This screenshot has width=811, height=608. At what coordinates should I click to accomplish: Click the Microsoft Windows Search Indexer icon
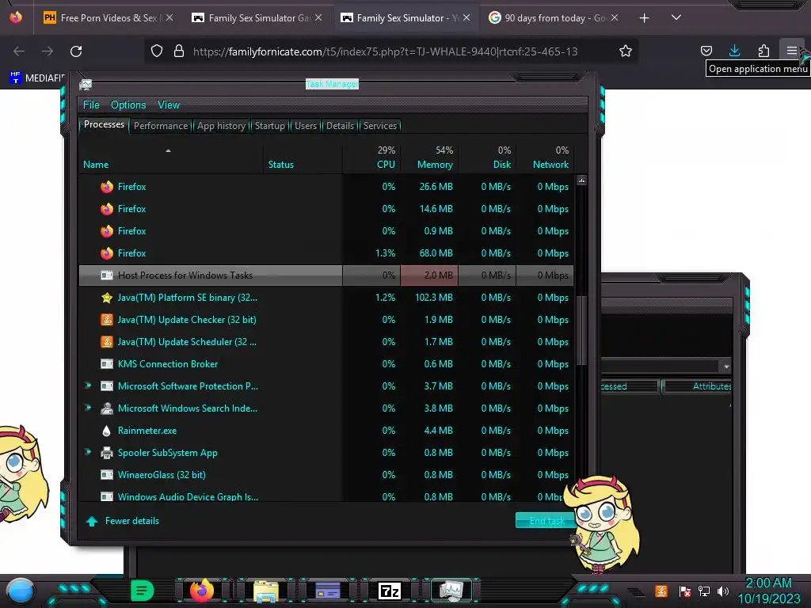107,408
